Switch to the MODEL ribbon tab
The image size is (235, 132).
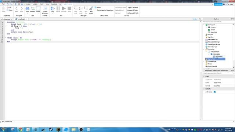click(35, 4)
